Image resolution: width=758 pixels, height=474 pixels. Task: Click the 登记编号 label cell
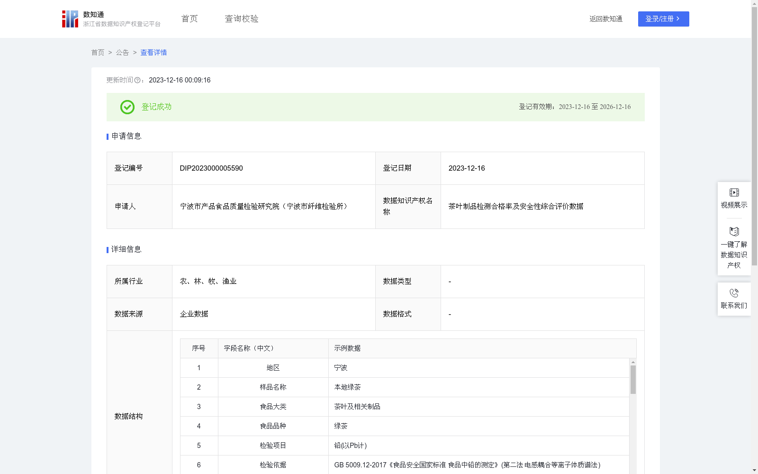click(x=139, y=168)
